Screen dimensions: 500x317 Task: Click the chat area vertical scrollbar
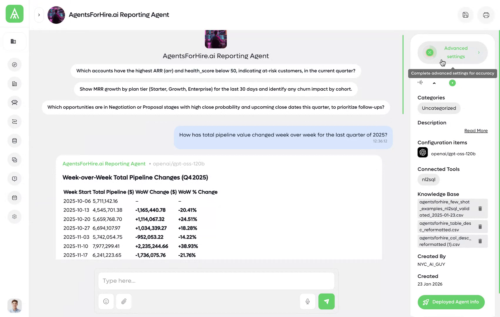(403, 75)
